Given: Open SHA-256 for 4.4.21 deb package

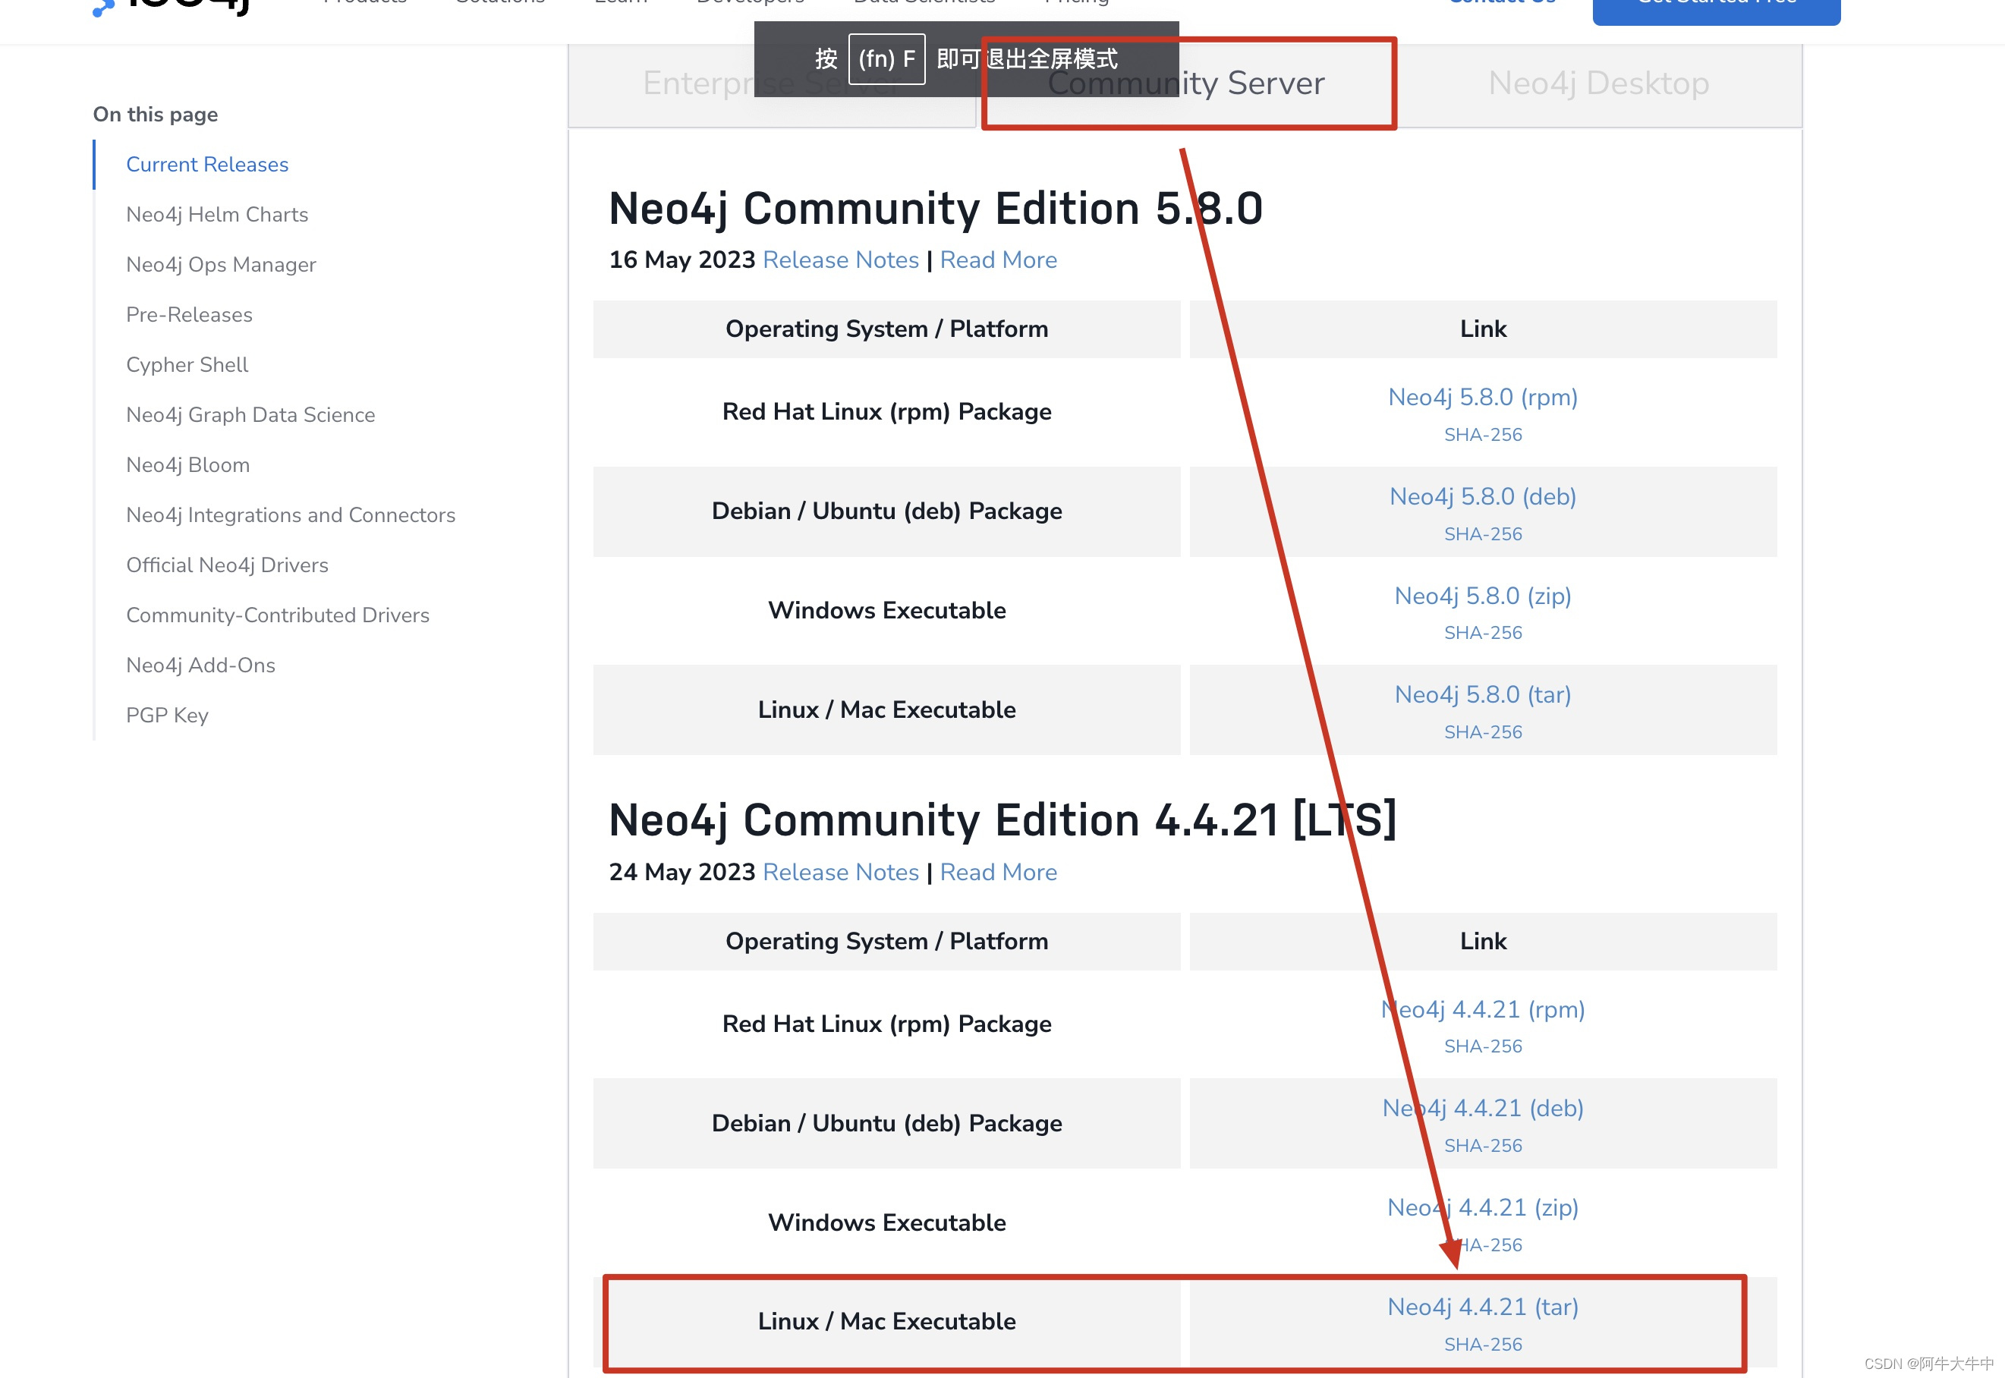Looking at the screenshot, I should (x=1483, y=1146).
